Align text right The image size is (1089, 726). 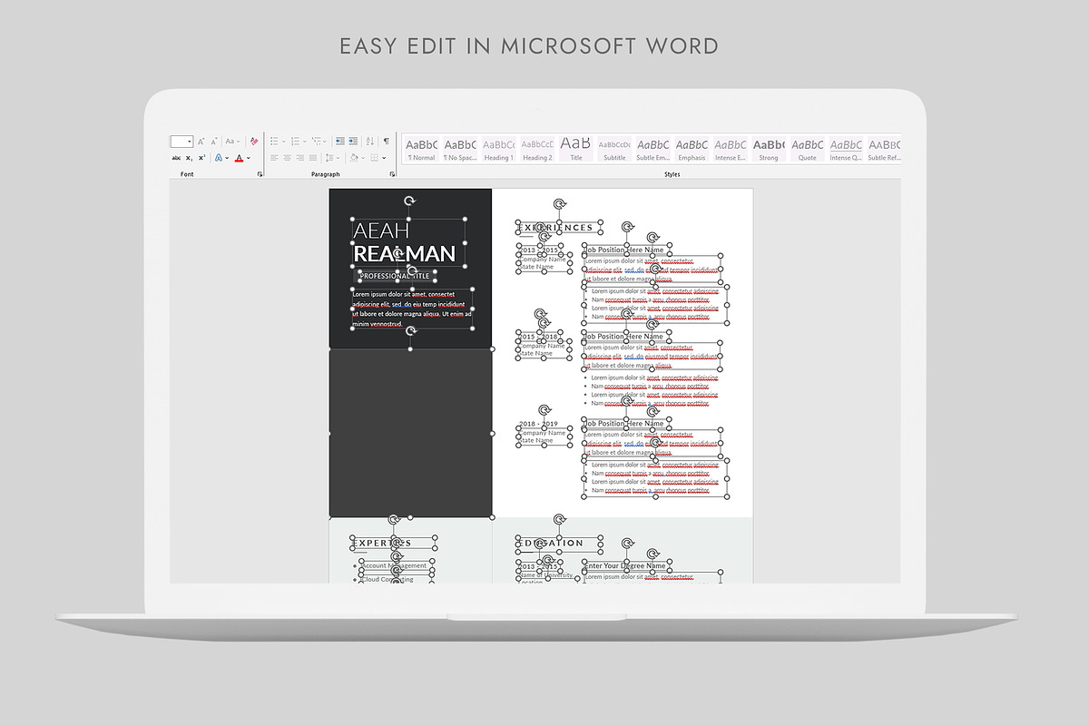(299, 158)
